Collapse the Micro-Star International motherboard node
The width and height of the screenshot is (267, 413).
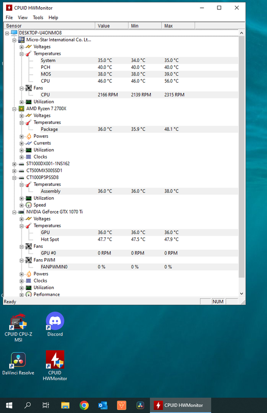14,40
